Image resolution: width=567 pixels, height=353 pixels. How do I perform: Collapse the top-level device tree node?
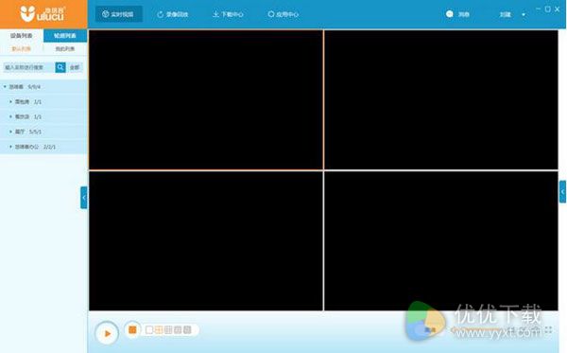(x=5, y=86)
